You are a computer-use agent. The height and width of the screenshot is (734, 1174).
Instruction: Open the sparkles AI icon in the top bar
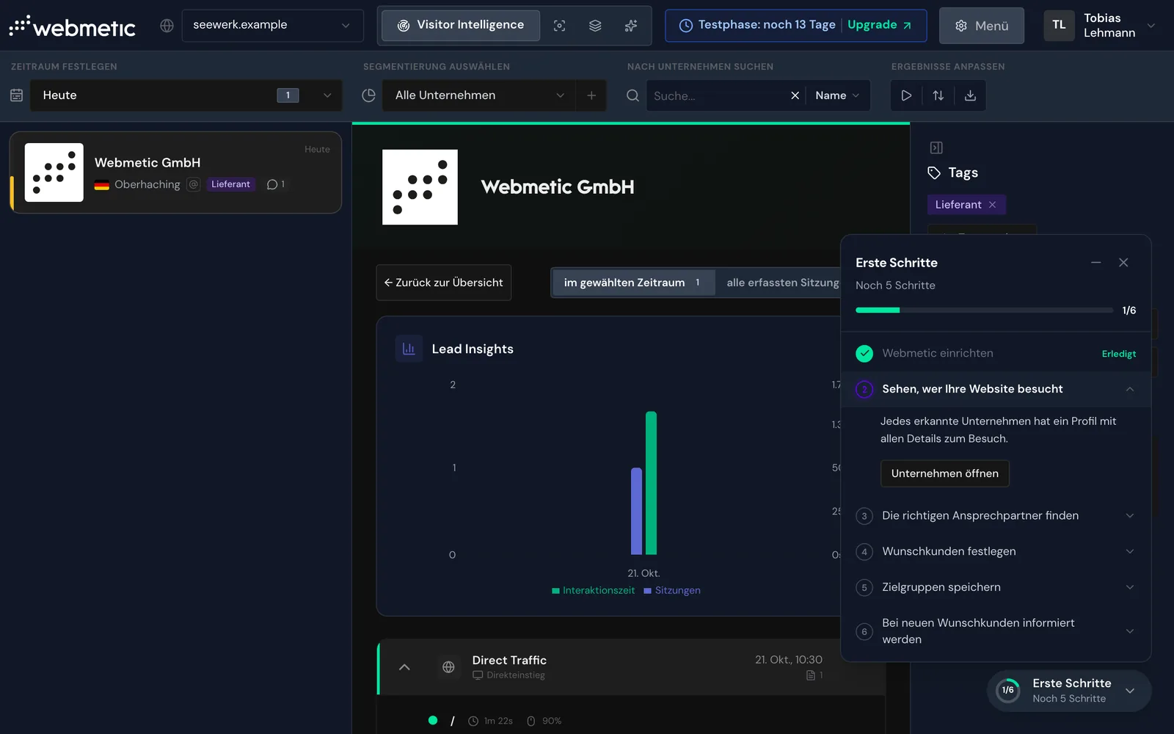tap(631, 26)
